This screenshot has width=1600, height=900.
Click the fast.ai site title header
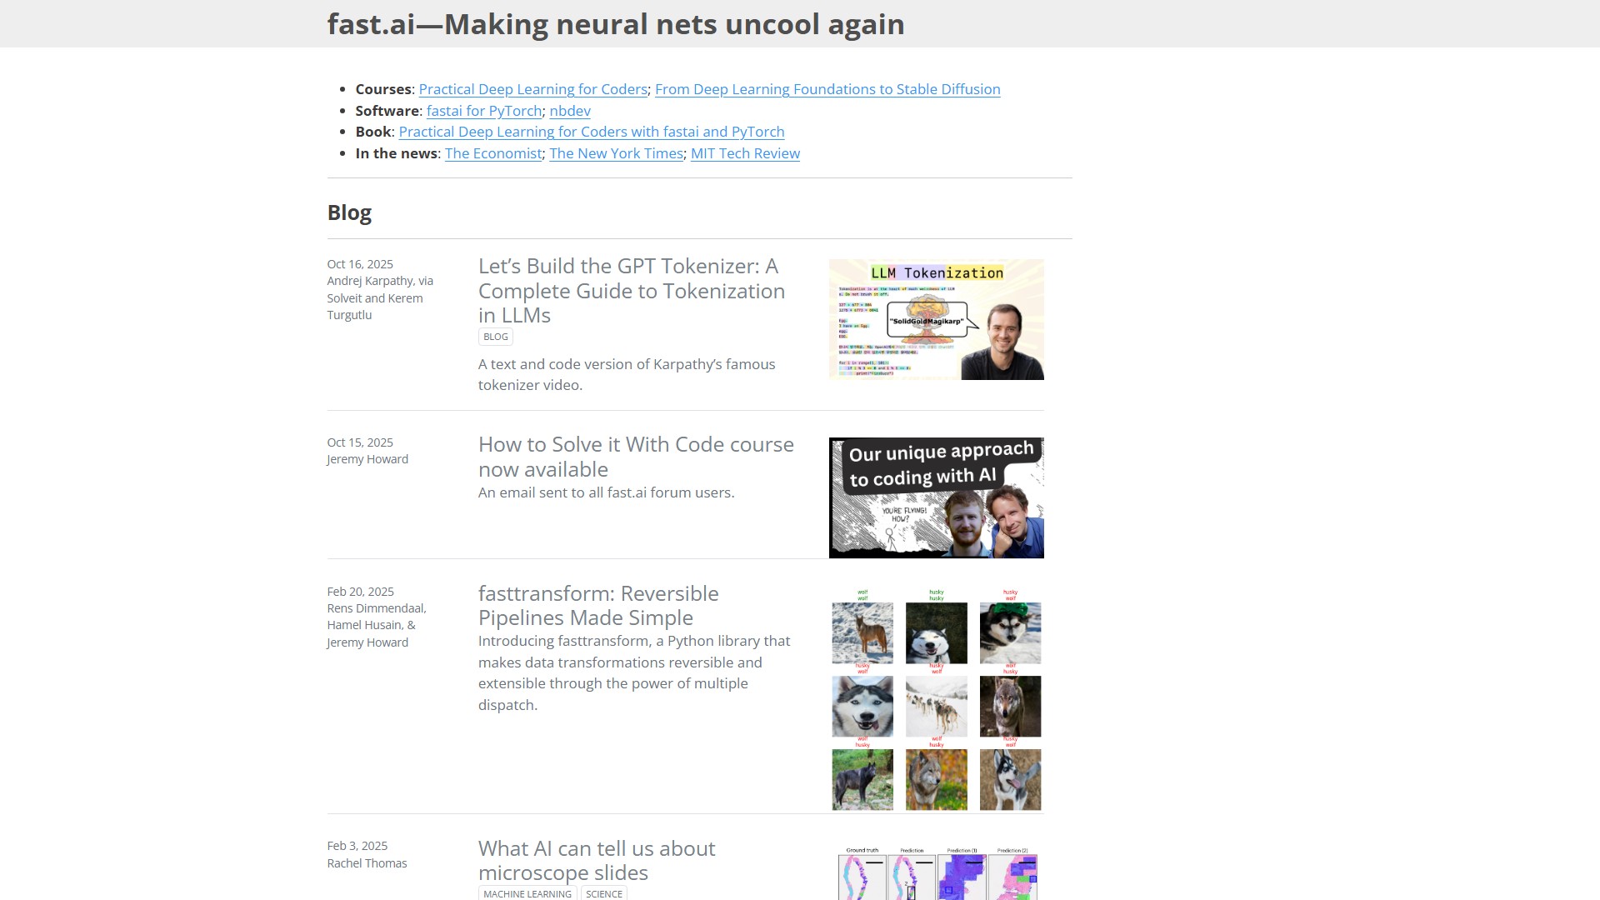click(x=616, y=24)
